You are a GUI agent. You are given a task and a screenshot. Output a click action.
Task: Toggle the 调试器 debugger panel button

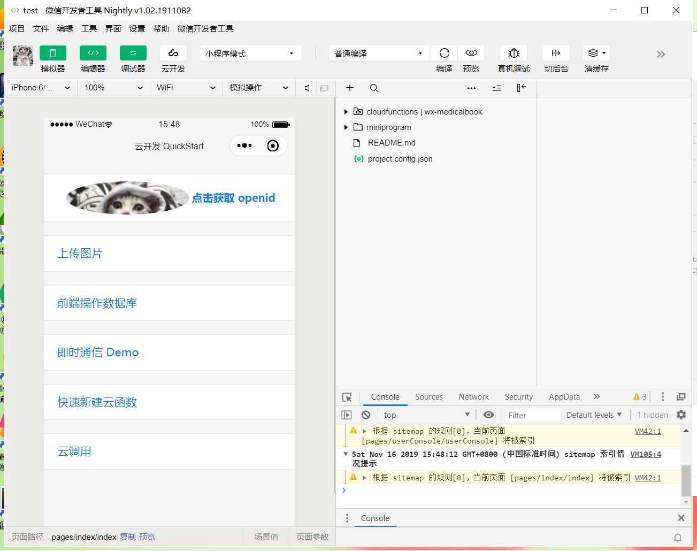point(133,53)
